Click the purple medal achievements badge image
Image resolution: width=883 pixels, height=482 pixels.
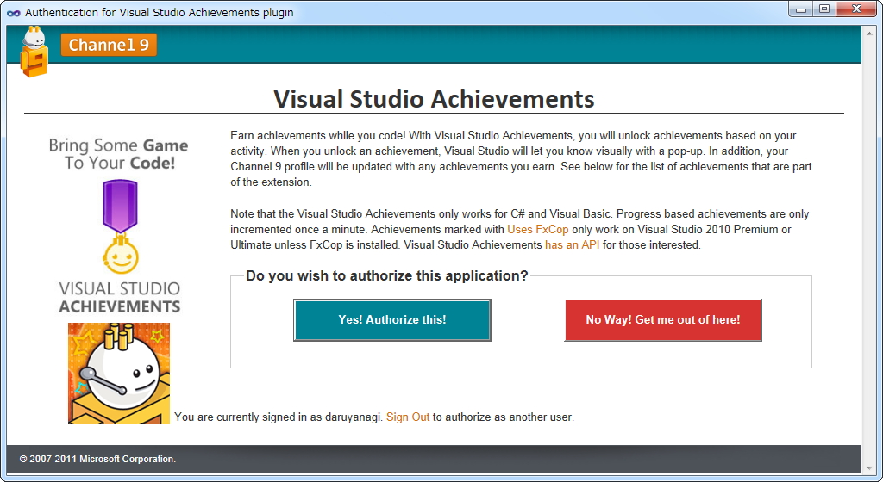point(120,227)
